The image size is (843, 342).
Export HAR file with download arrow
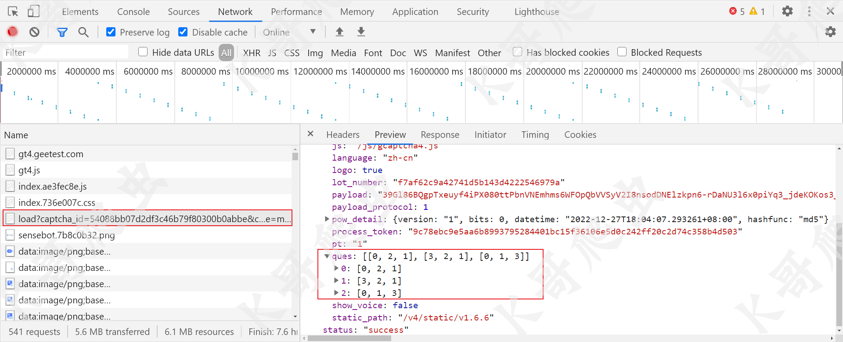361,32
